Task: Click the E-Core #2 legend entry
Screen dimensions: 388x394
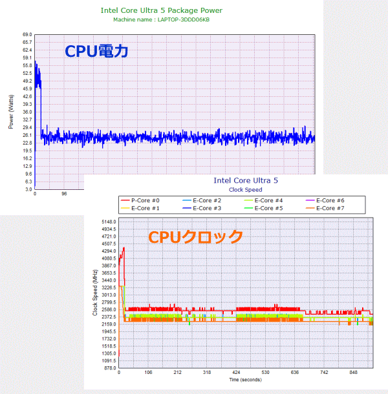Action: click(202, 200)
